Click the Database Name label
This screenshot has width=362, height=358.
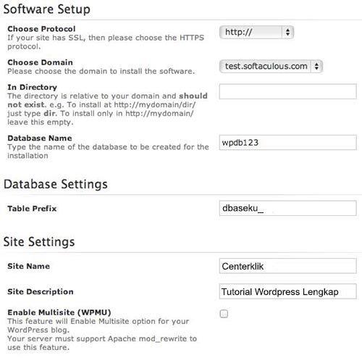[x=40, y=138]
